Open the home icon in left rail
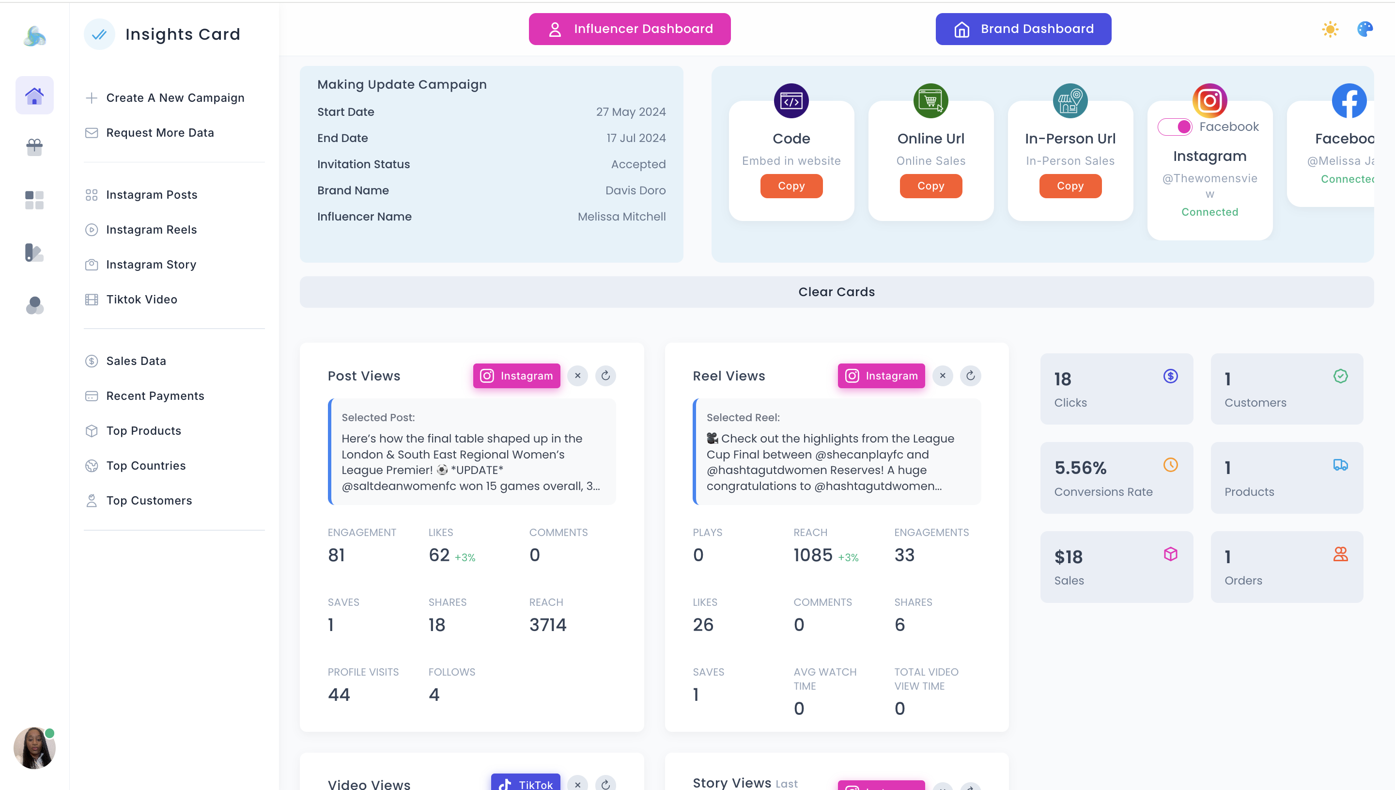 tap(34, 95)
